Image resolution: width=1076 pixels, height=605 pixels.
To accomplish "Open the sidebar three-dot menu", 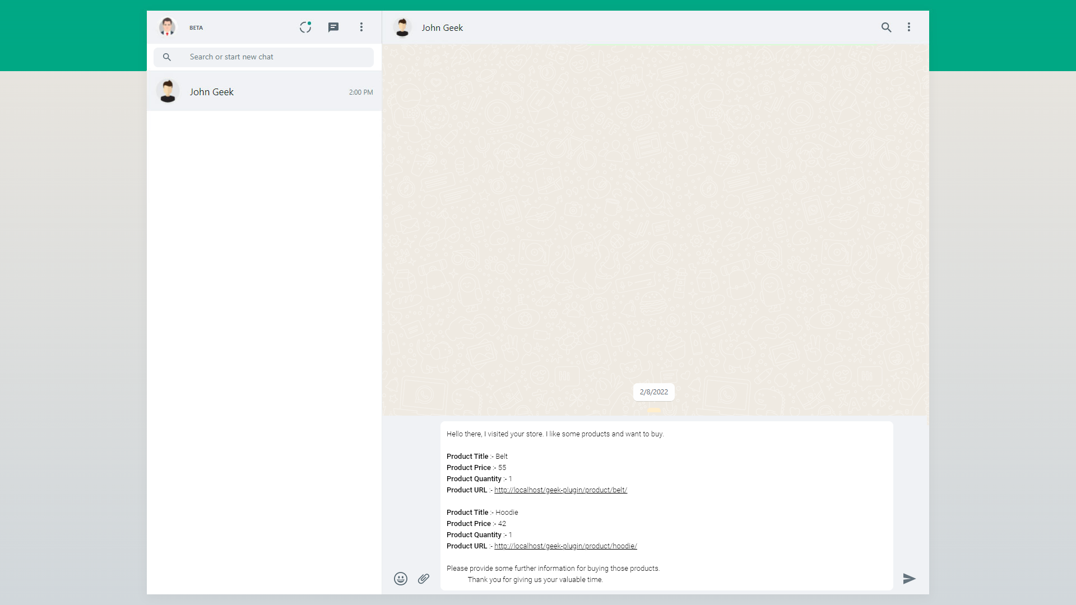I will (361, 27).
